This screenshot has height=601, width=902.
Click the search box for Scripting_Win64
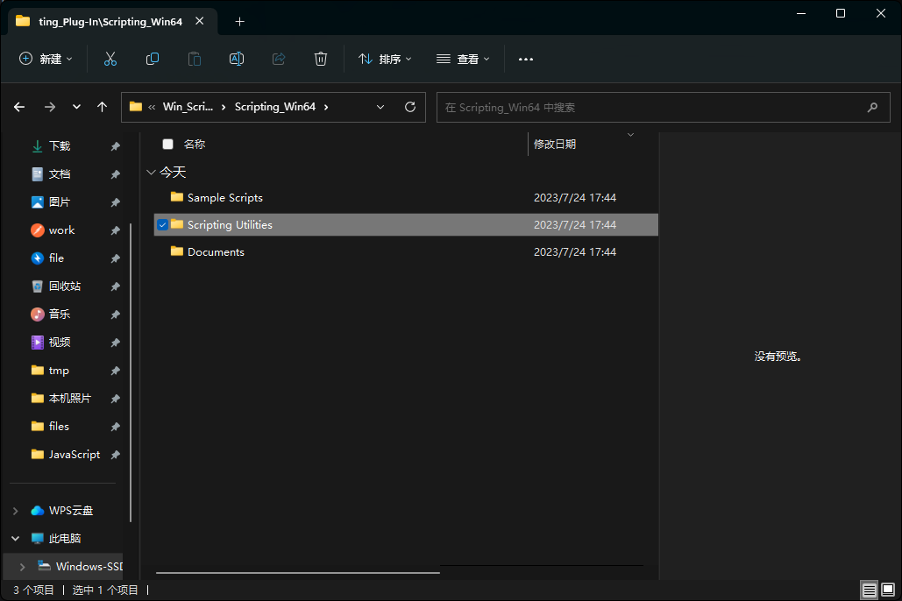pos(649,107)
